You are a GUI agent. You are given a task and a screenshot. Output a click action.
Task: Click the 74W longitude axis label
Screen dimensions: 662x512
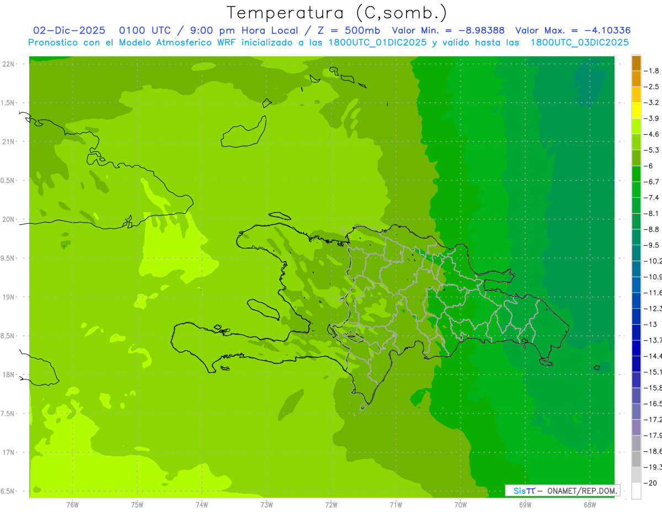tap(202, 505)
